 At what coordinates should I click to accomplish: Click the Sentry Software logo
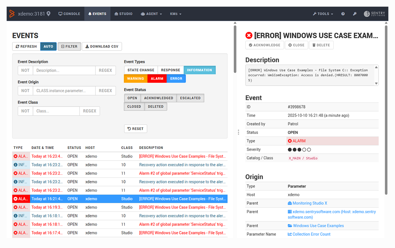[x=374, y=14]
